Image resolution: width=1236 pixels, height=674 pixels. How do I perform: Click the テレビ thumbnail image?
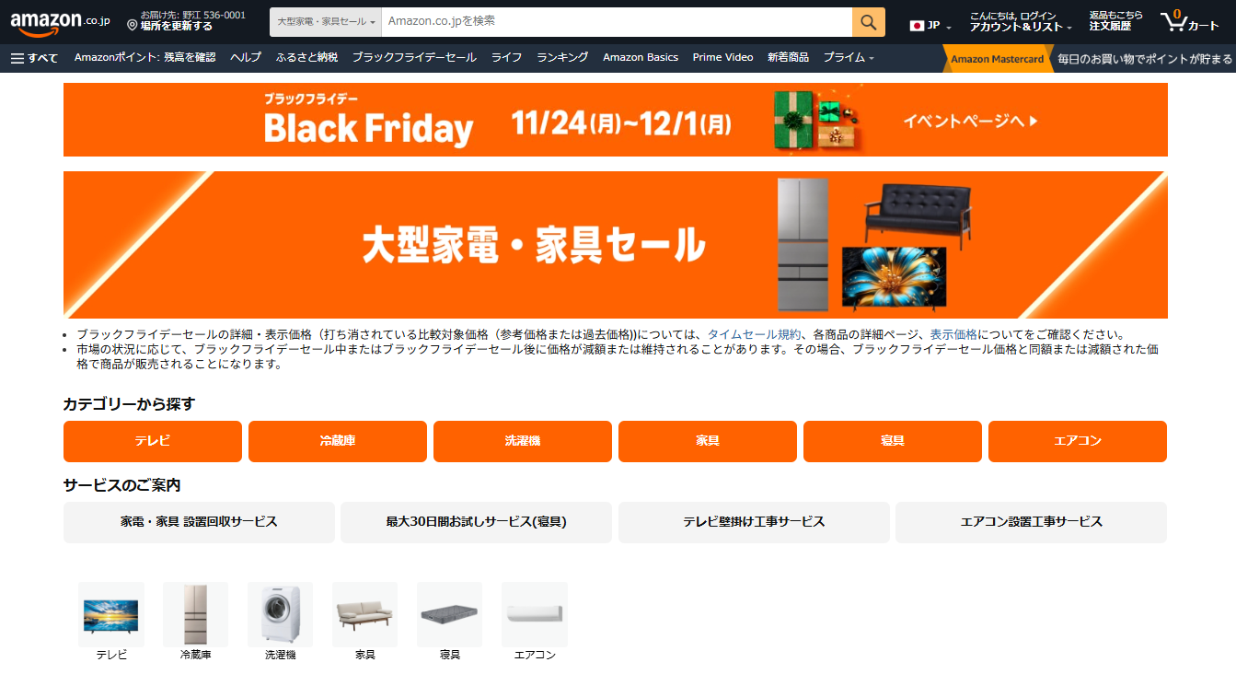pos(111,613)
